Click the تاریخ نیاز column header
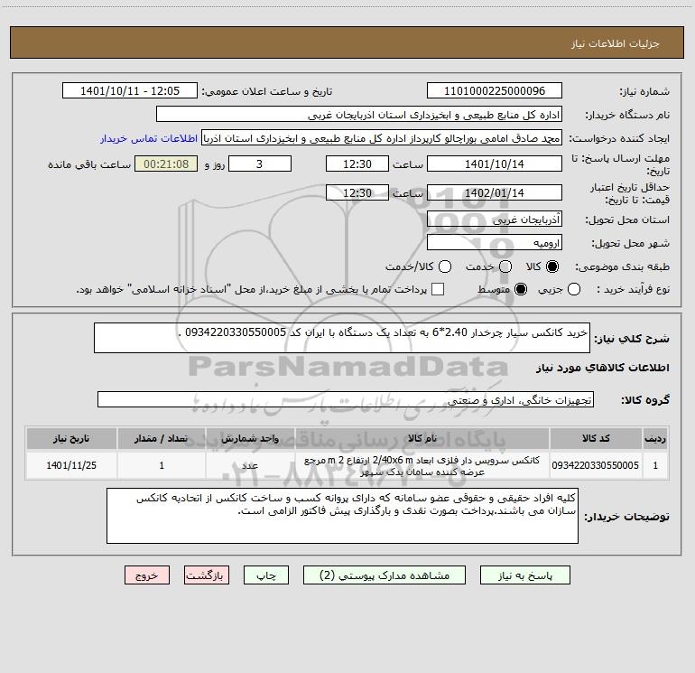Screen dimensions: 695x673 pyautogui.click(x=71, y=439)
